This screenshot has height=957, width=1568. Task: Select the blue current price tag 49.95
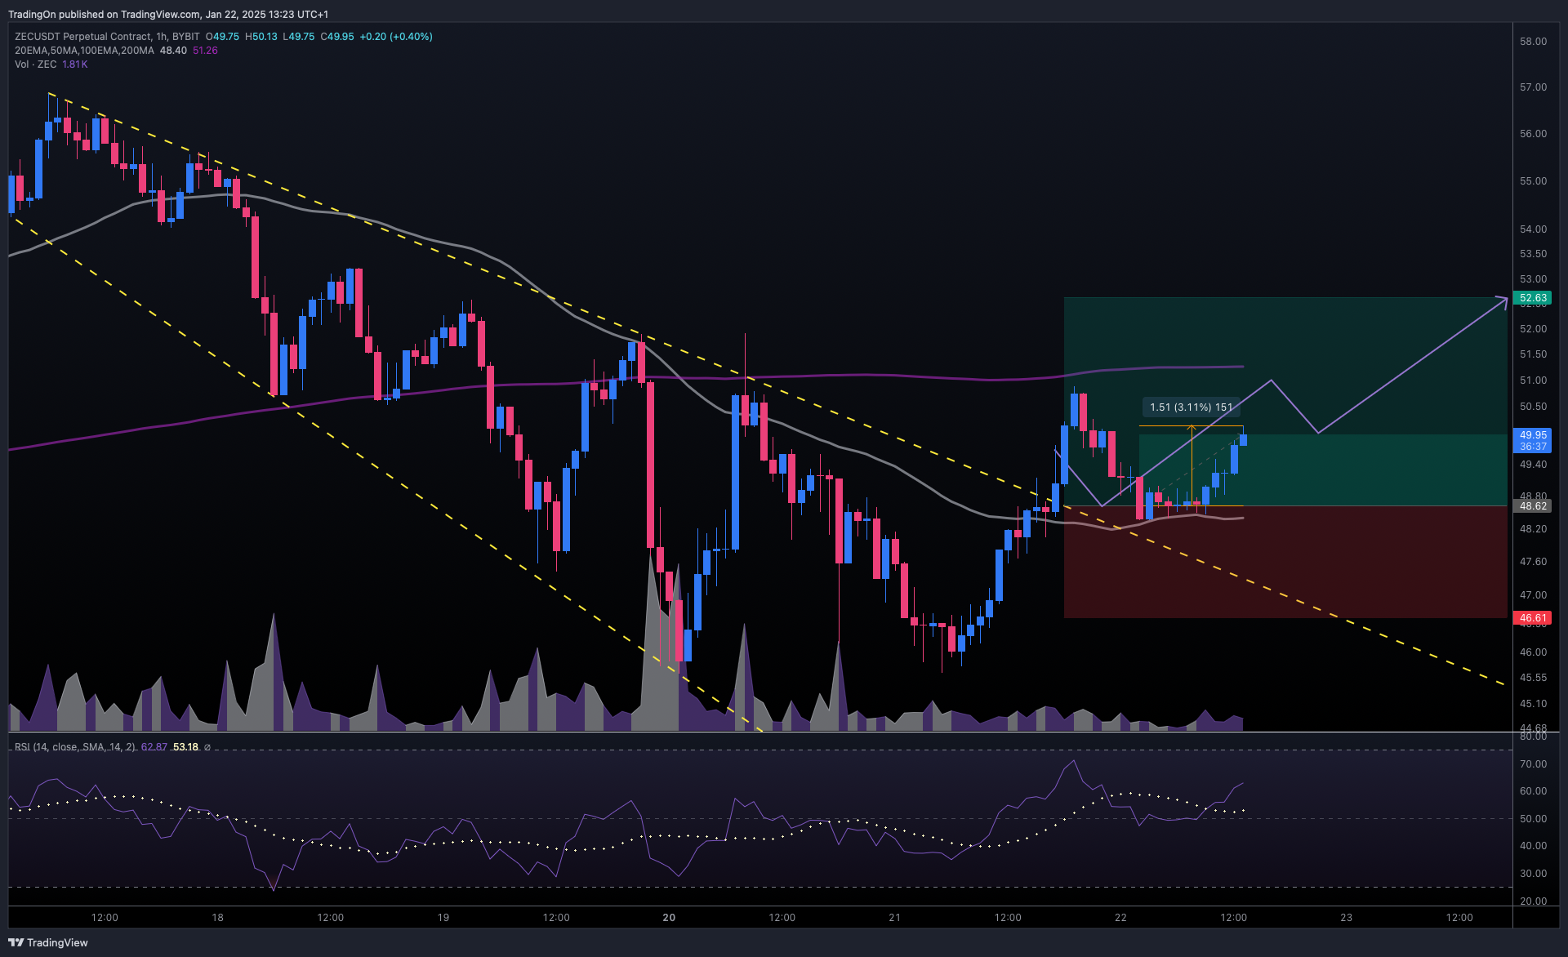[x=1533, y=435]
